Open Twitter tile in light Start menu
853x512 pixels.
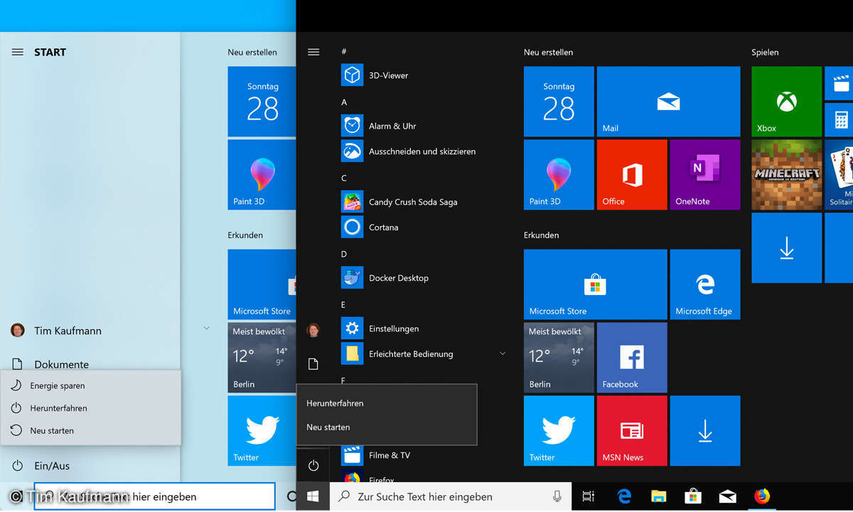pos(262,431)
